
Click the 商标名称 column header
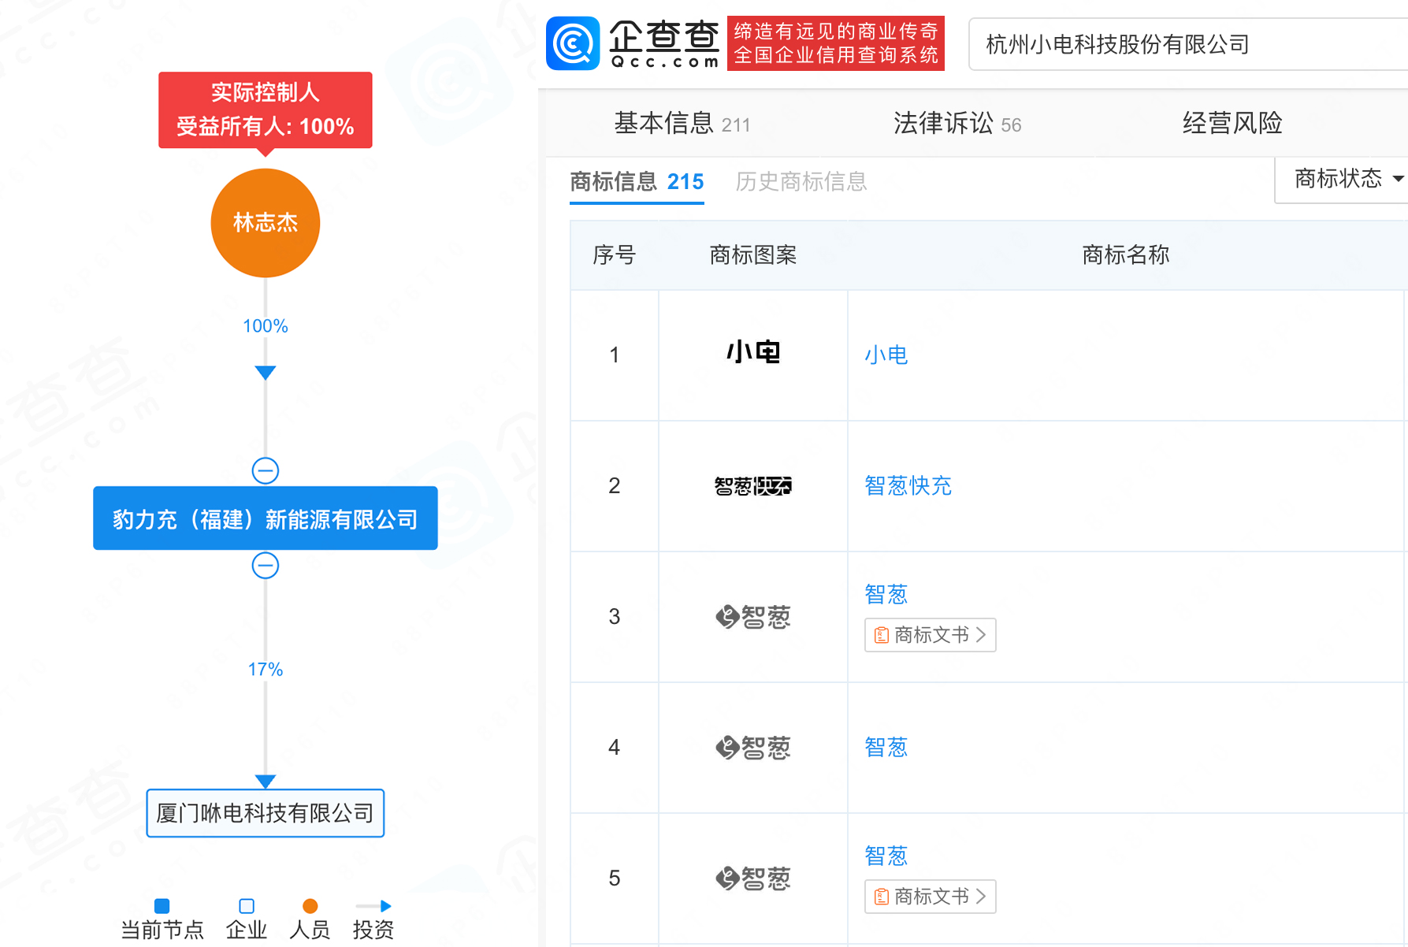click(x=1126, y=255)
